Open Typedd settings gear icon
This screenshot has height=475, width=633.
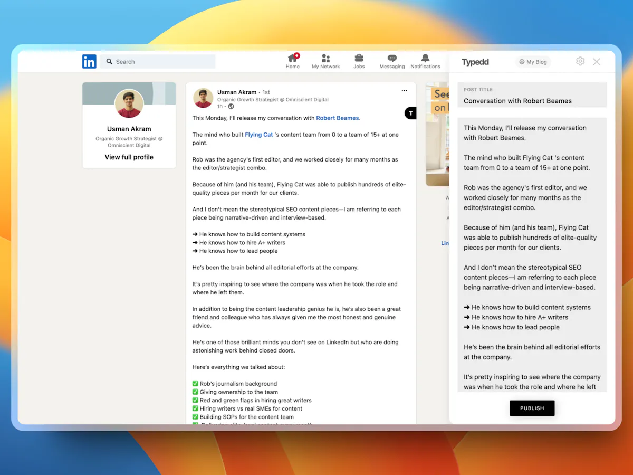(580, 61)
